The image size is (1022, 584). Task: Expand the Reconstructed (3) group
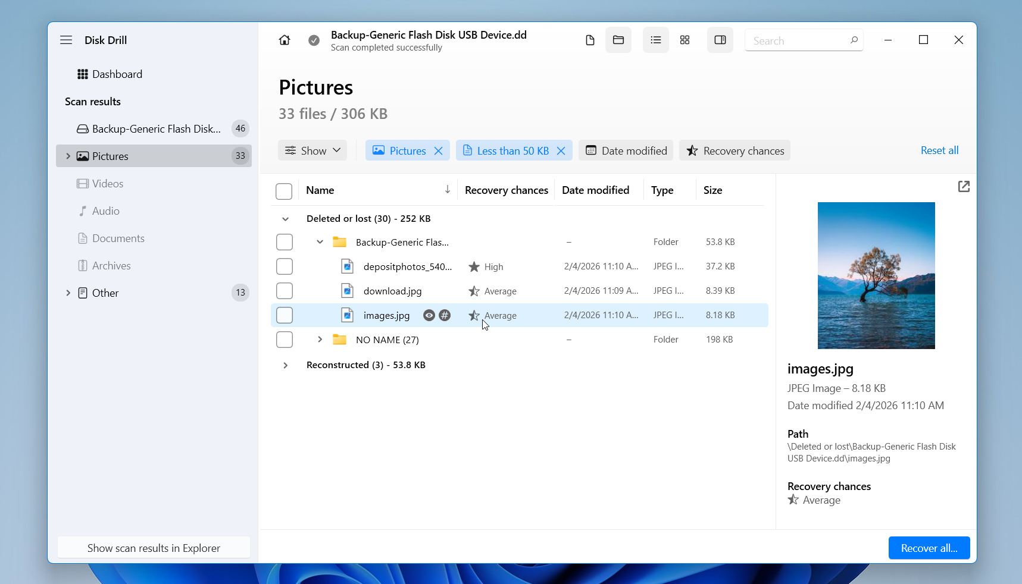tap(286, 365)
